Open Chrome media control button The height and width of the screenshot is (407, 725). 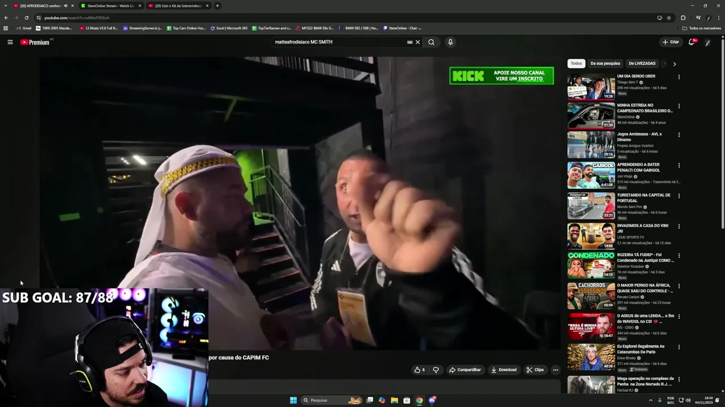[698, 18]
